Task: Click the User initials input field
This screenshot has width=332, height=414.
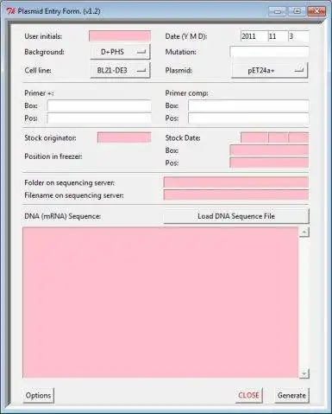Action: [120, 36]
